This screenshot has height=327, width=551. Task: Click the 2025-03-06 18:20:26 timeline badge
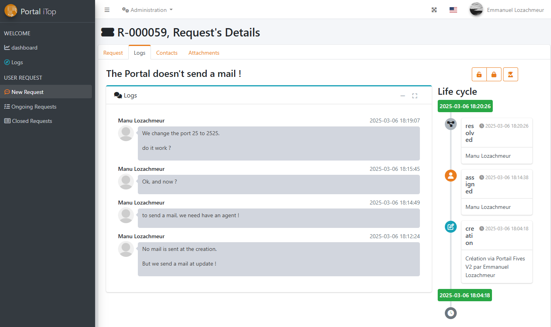point(465,106)
